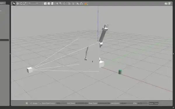
Task: Click the Reset Time button
Action: tap(153, 103)
